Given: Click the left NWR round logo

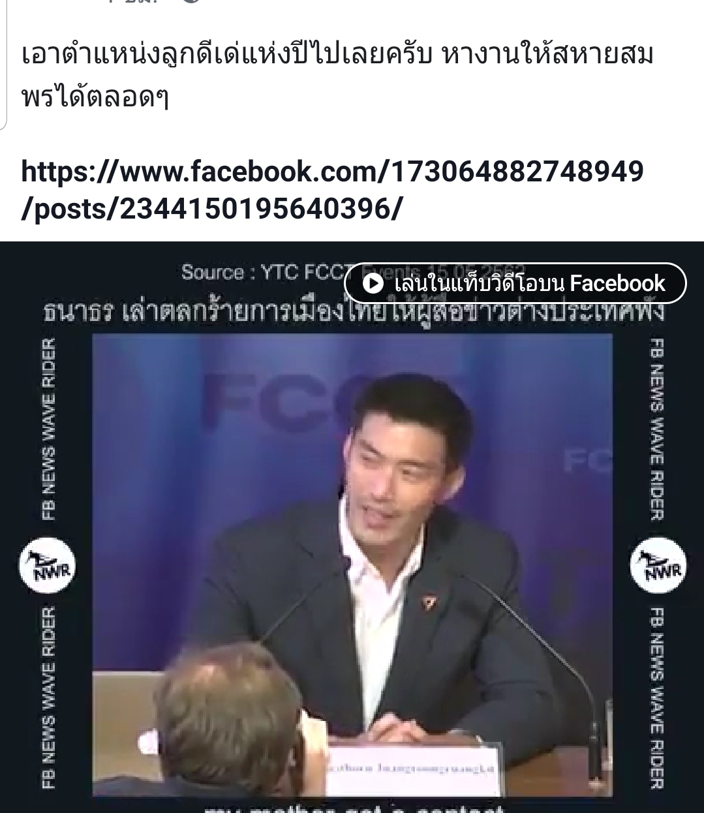Looking at the screenshot, I should click(47, 566).
